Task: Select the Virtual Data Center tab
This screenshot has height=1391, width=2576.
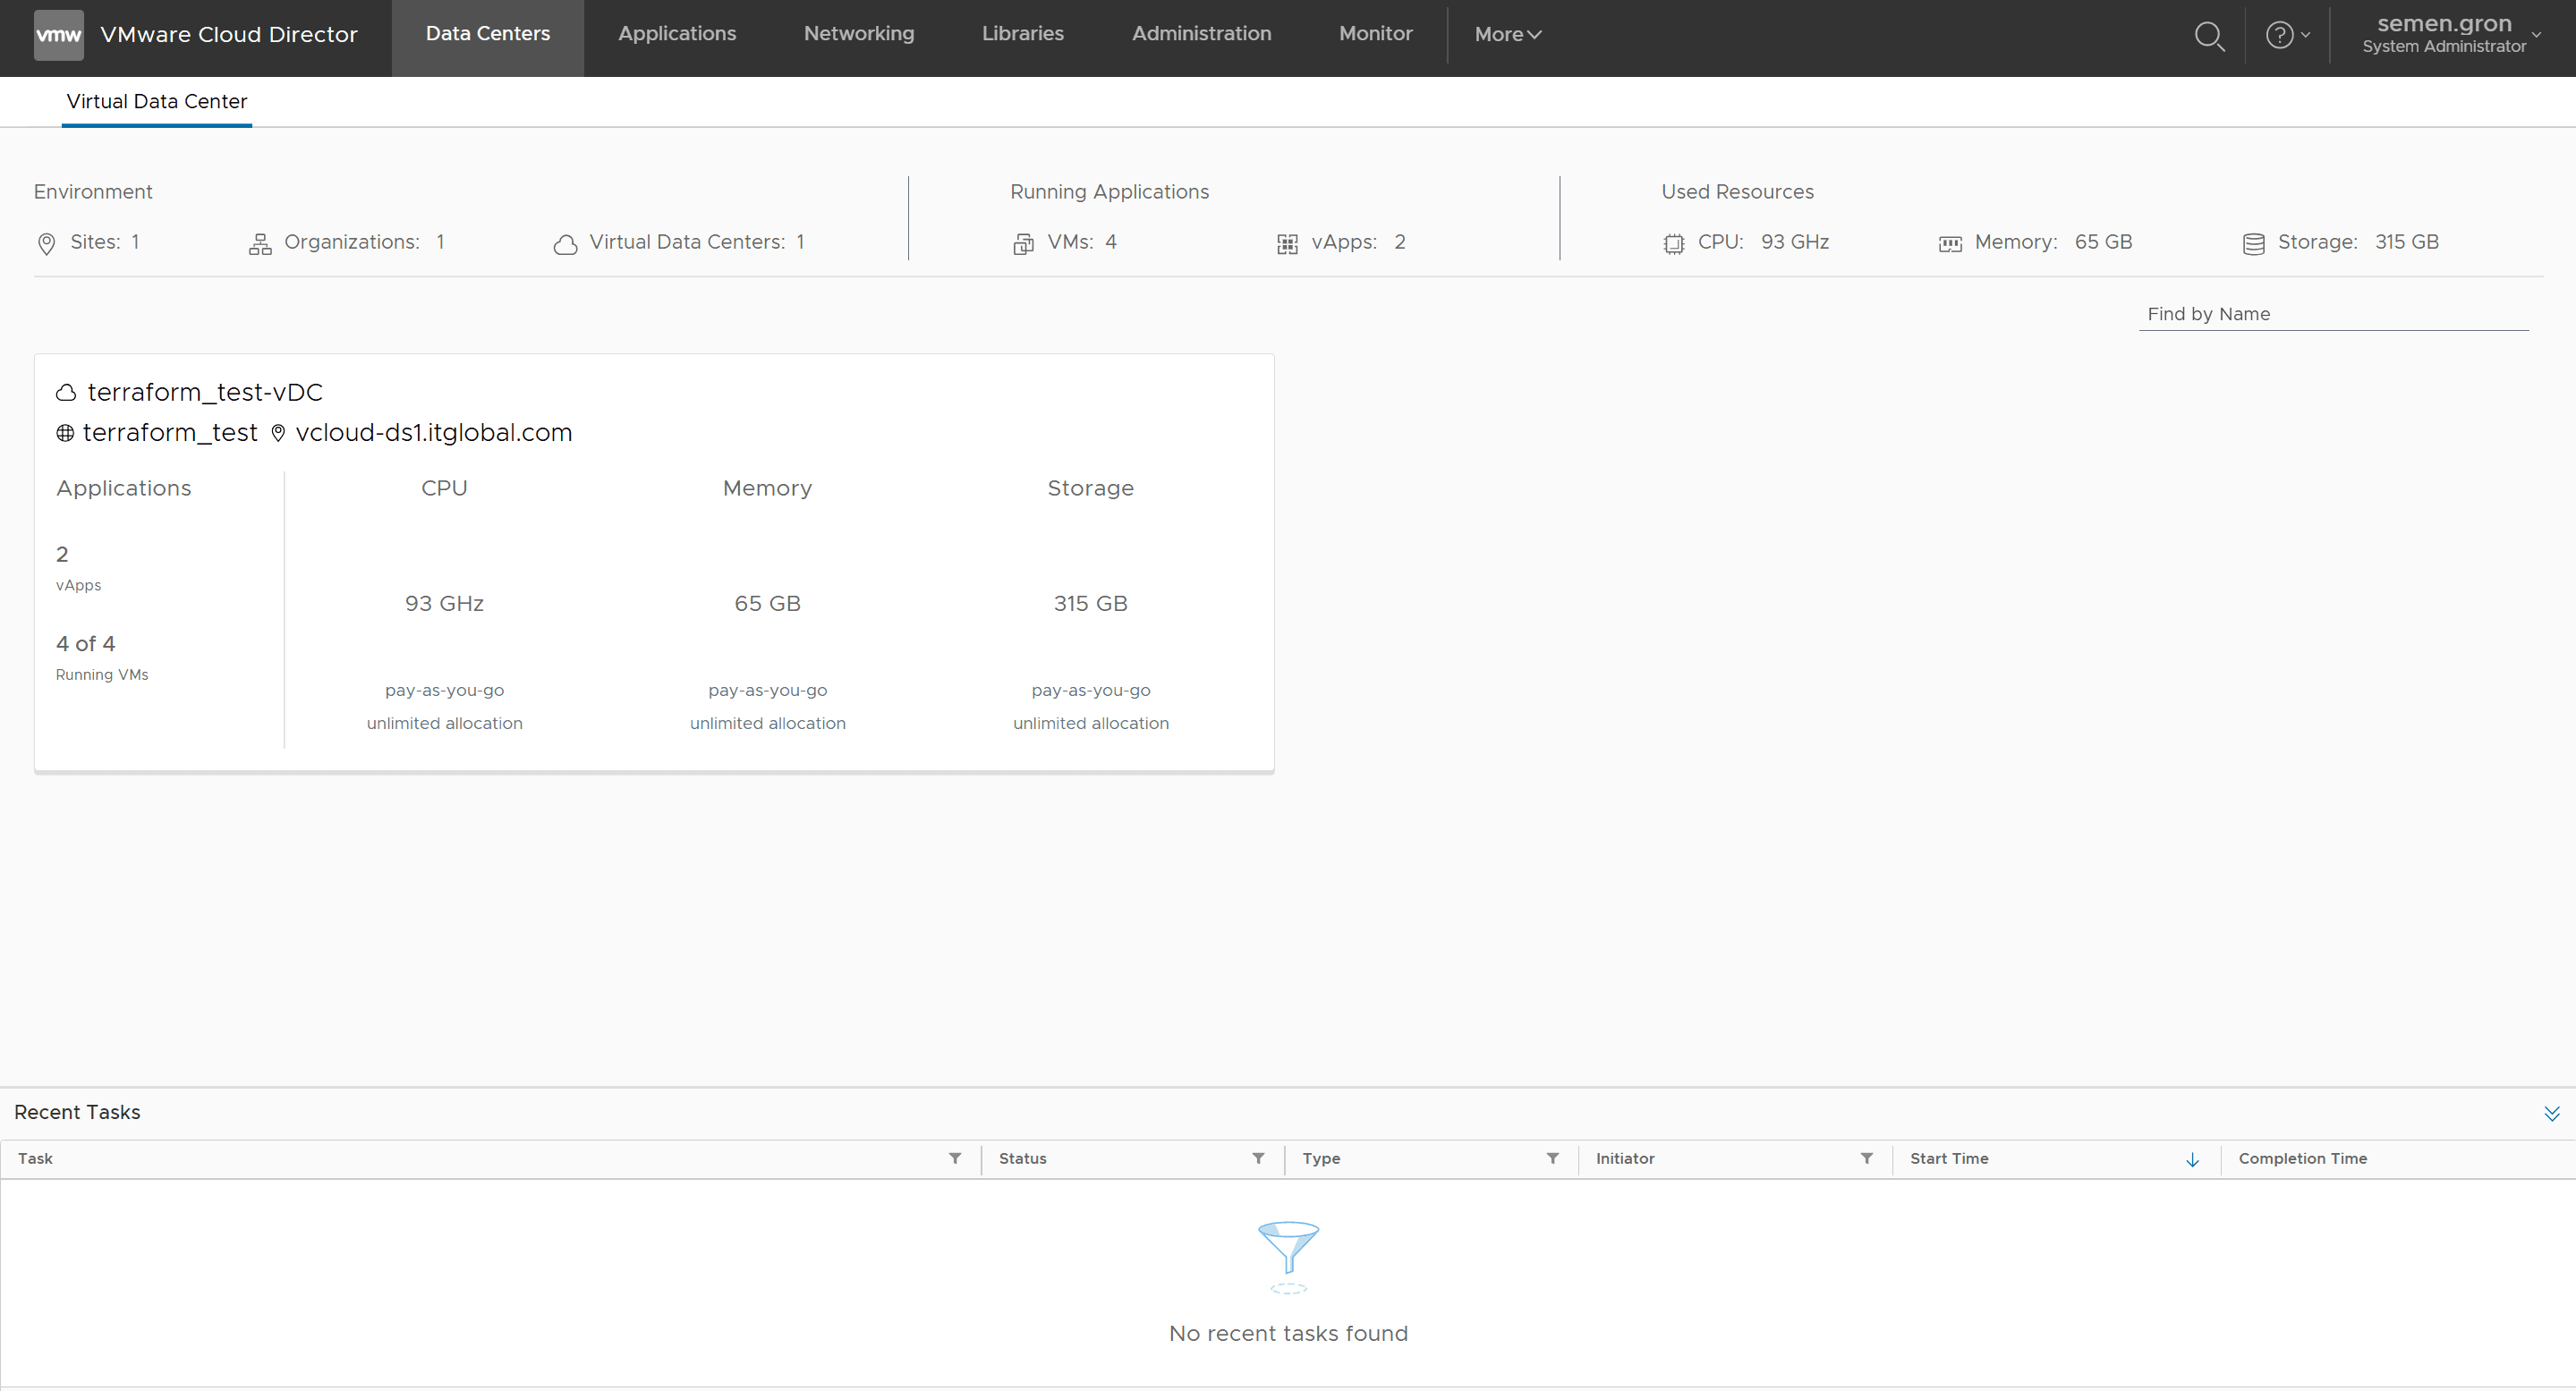Action: pos(156,102)
